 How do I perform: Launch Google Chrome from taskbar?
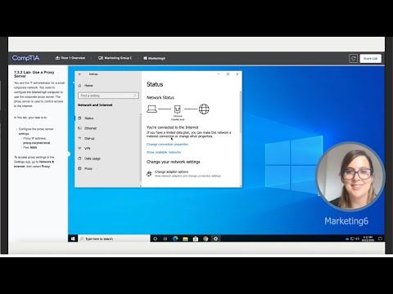pos(206,238)
